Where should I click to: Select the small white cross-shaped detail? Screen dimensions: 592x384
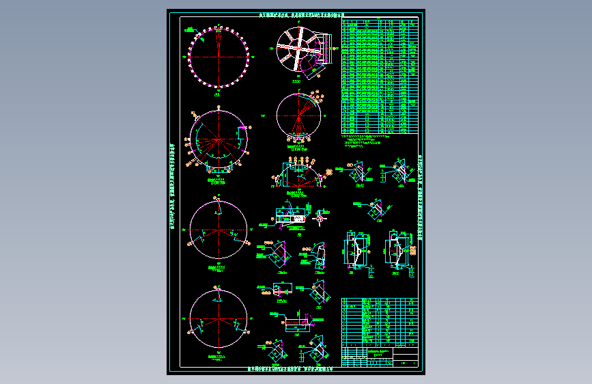[320, 218]
